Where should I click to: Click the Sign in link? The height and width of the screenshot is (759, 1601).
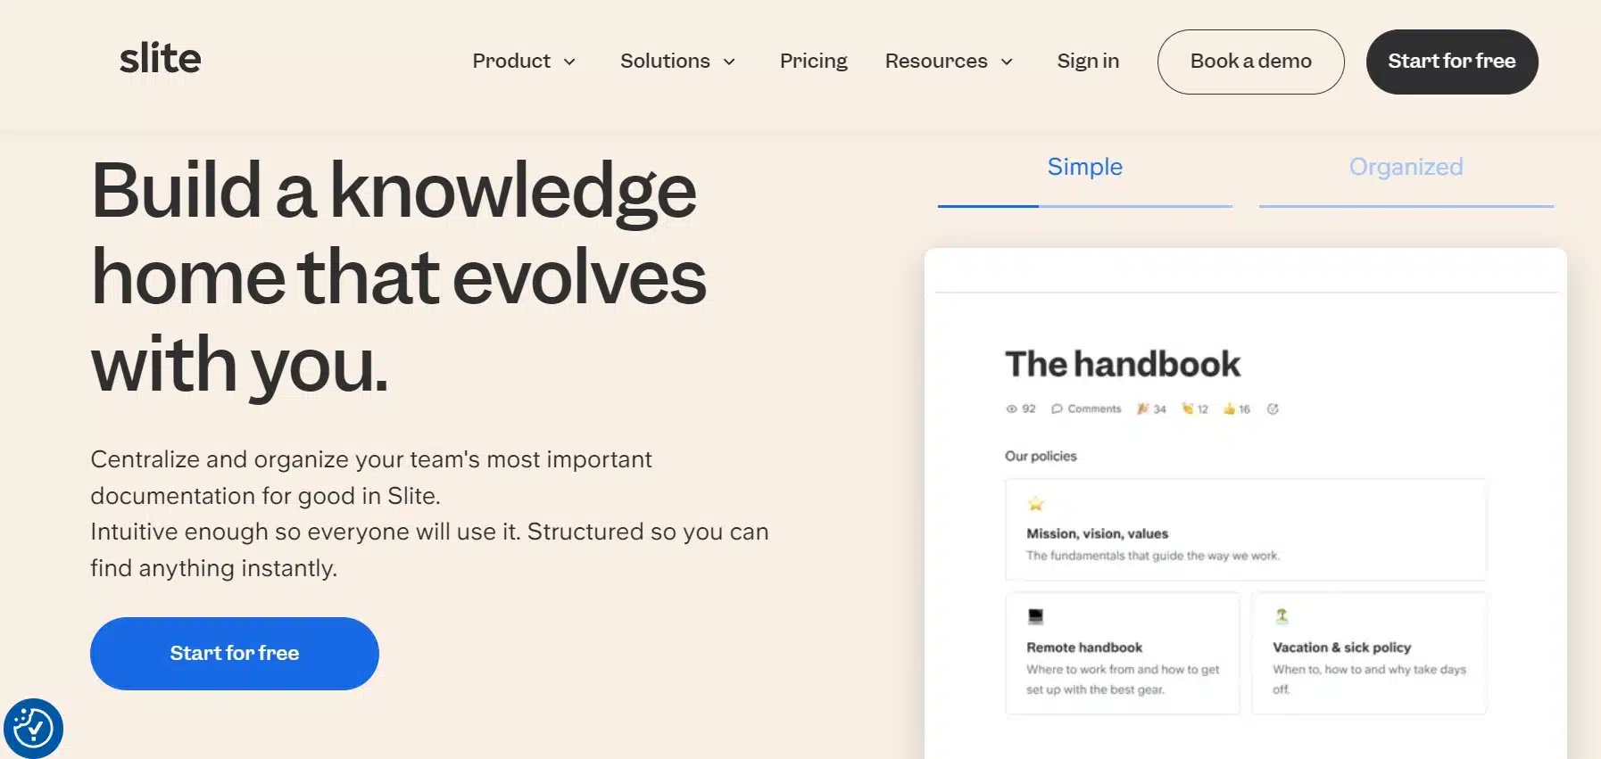point(1088,61)
